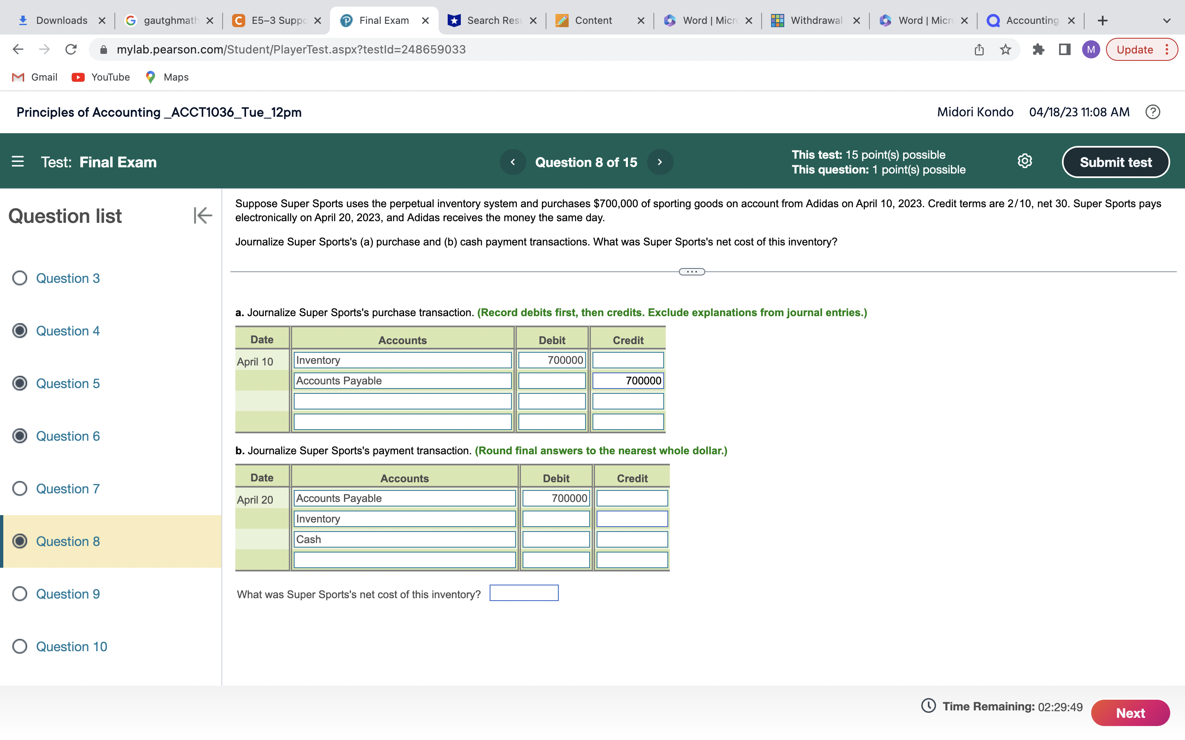
Task: Click the Submit test button
Action: tap(1115, 162)
